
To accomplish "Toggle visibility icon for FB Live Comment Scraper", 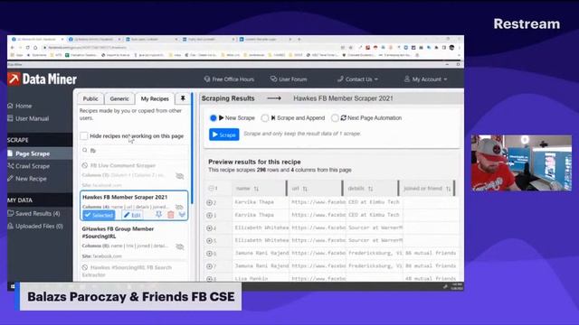I will coord(180,176).
